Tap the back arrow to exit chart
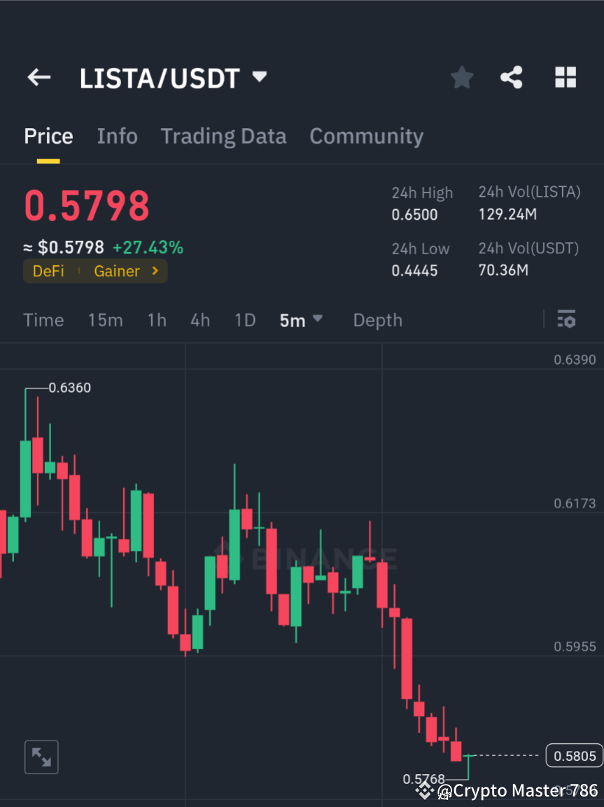604x807 pixels. (38, 77)
